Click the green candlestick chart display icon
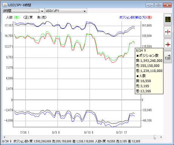 pyautogui.click(x=168, y=19)
